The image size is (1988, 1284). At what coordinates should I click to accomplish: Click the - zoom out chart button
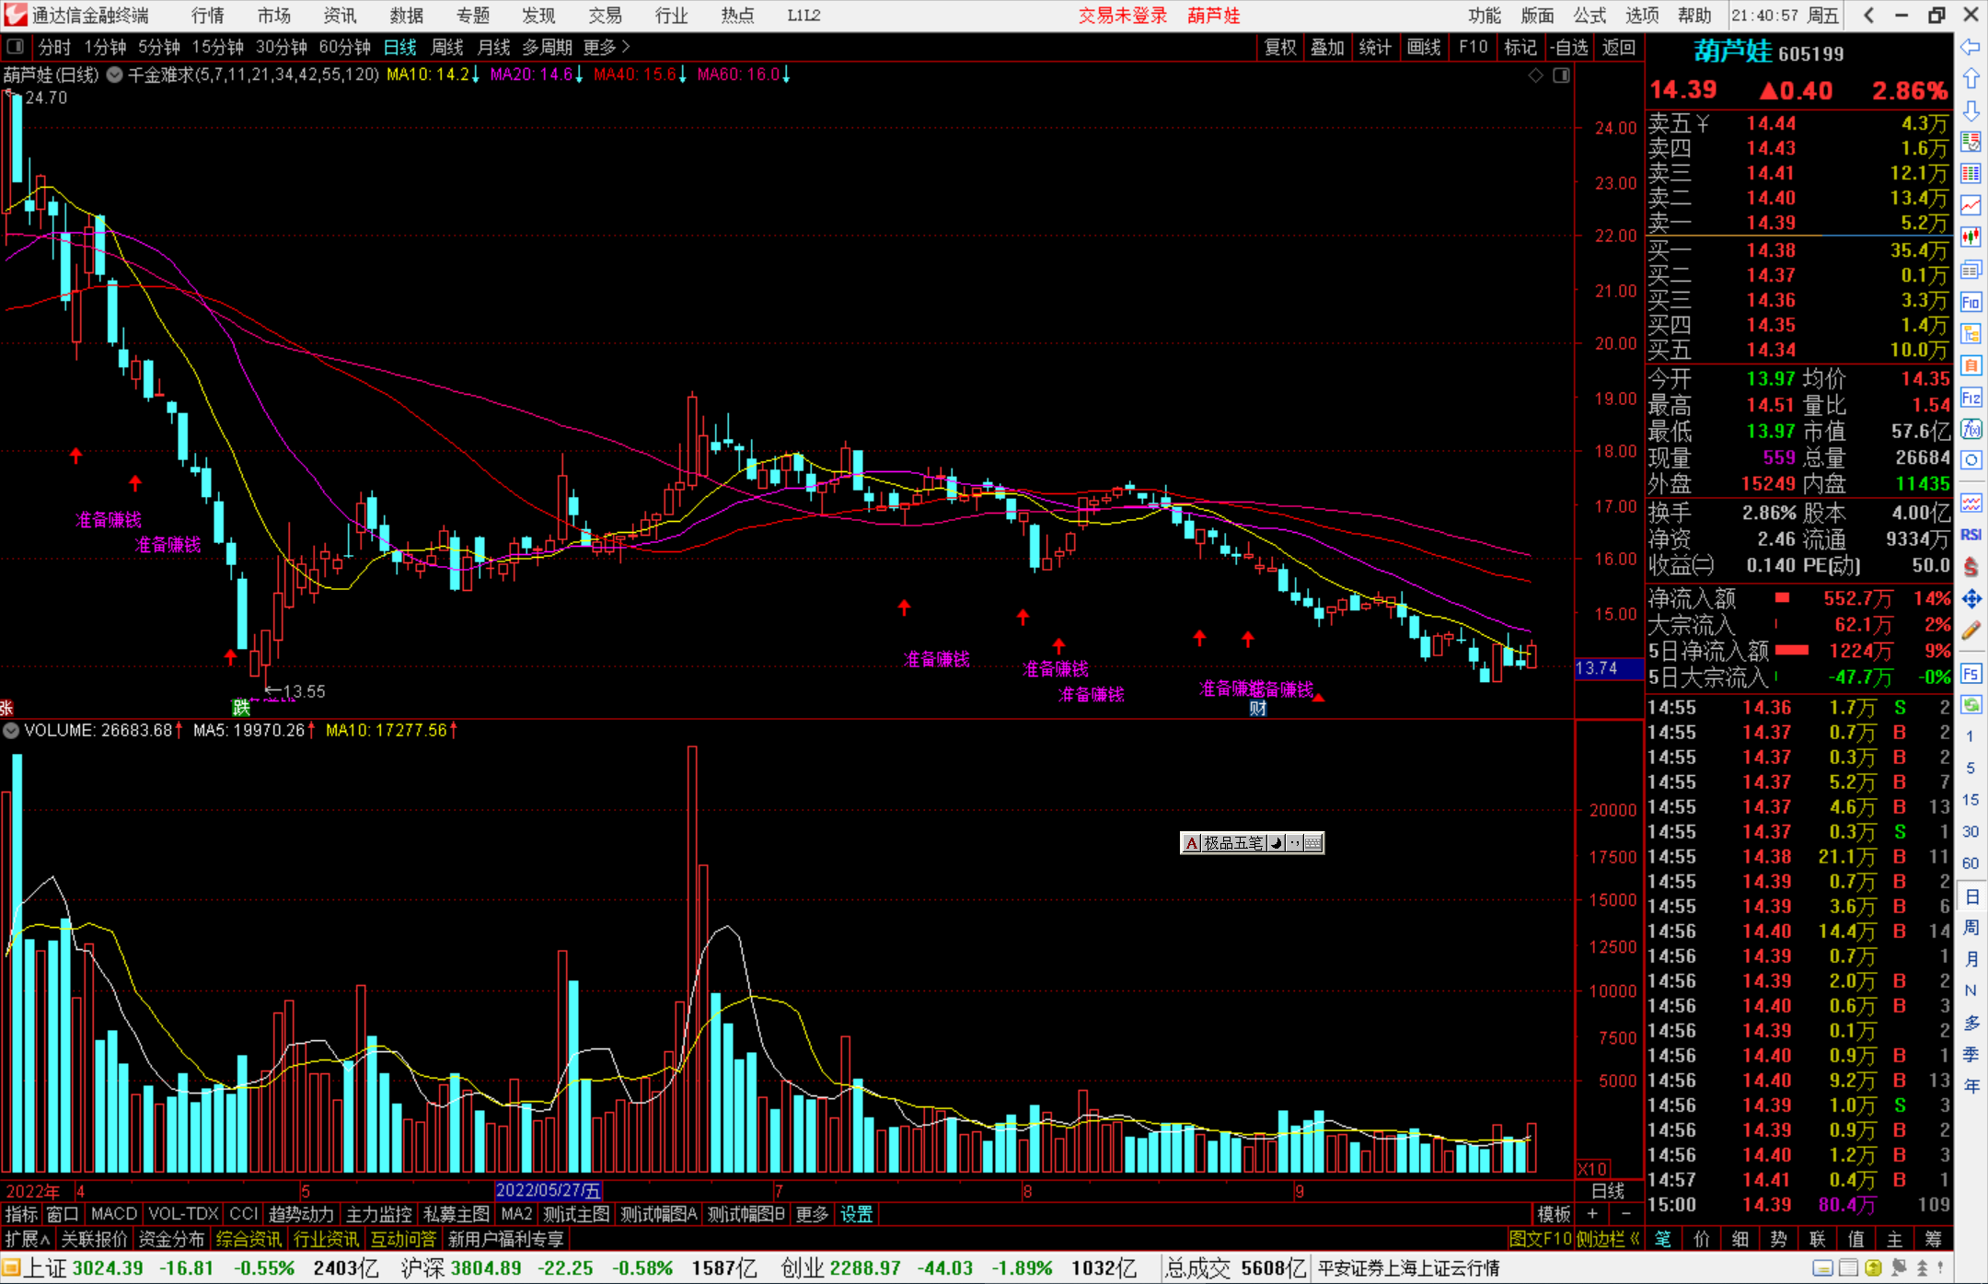pos(1625,1214)
